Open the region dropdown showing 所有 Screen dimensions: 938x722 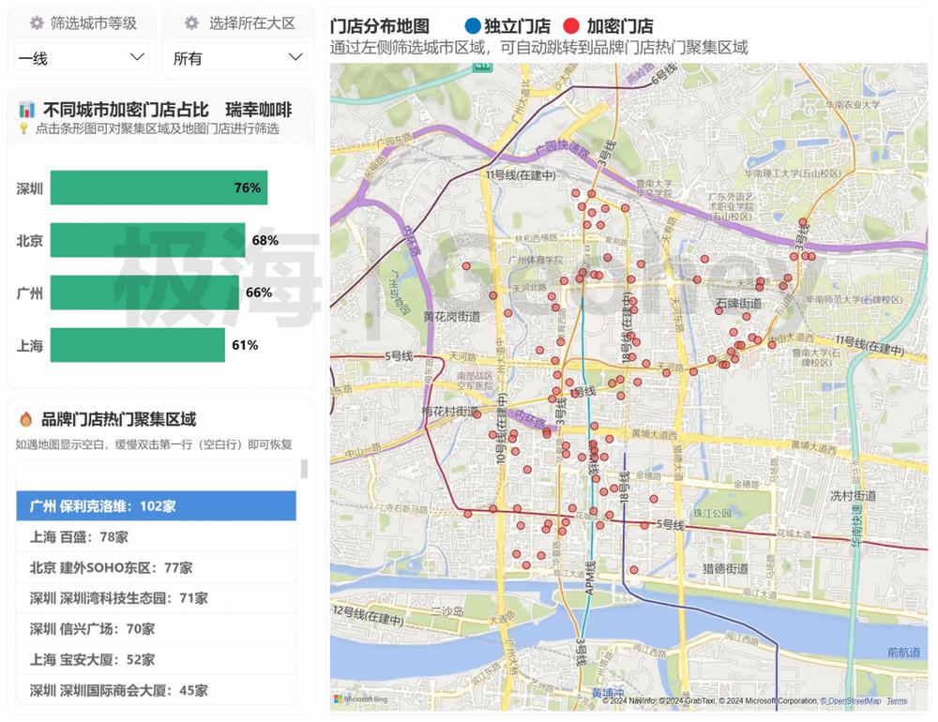click(x=237, y=58)
